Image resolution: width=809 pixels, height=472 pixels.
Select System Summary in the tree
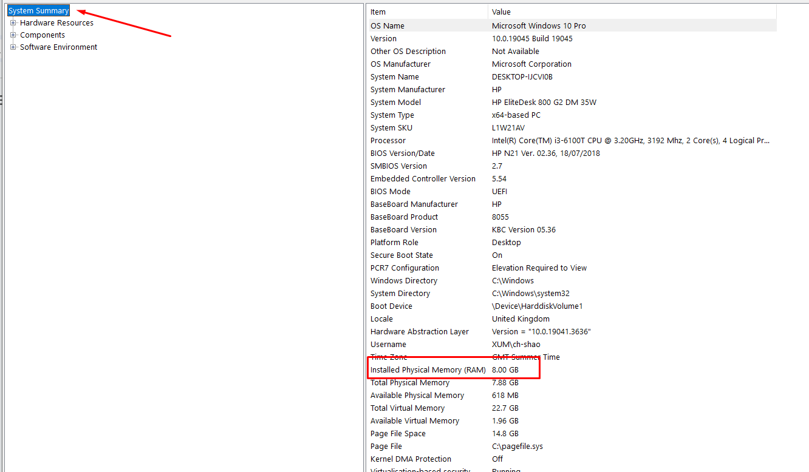coord(38,11)
